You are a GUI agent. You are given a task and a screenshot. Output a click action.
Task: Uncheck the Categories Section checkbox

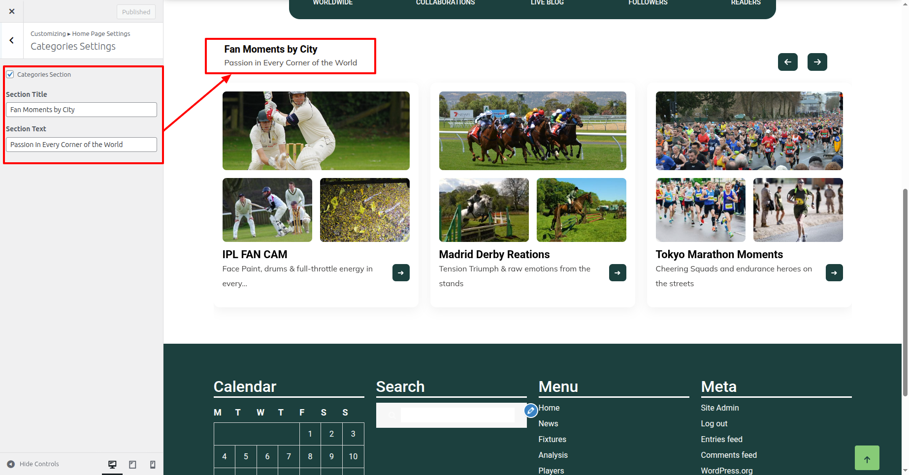pyautogui.click(x=10, y=74)
